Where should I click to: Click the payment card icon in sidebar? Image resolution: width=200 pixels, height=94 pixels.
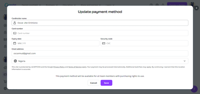(x=5, y=75)
